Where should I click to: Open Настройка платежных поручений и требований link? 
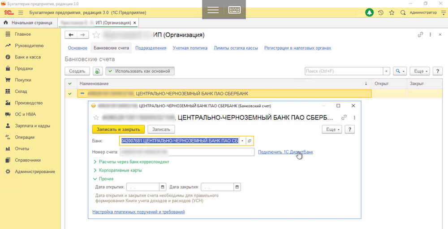pos(138,212)
